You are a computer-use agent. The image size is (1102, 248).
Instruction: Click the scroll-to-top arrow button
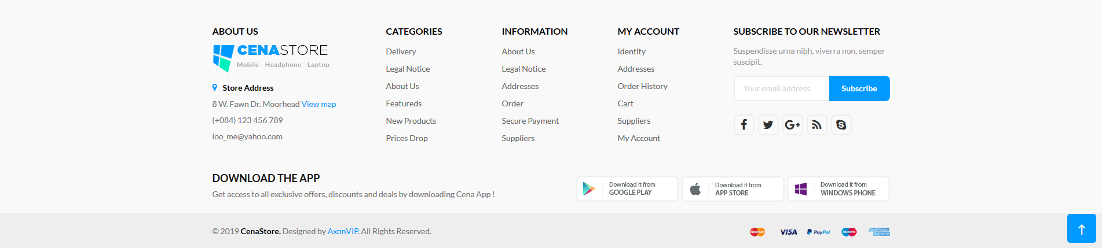pos(1081,228)
